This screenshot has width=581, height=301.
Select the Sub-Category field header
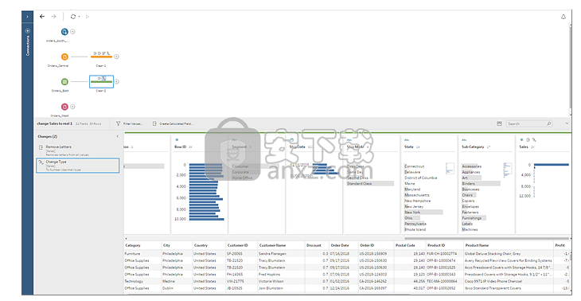pyautogui.click(x=473, y=147)
